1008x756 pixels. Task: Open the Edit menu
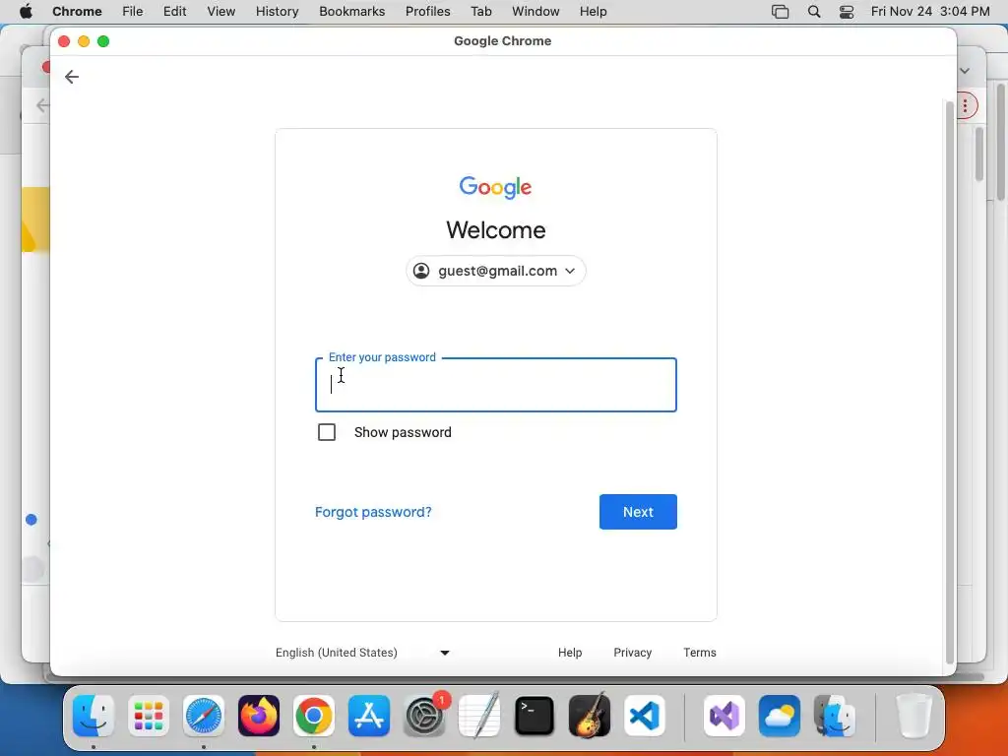(175, 11)
